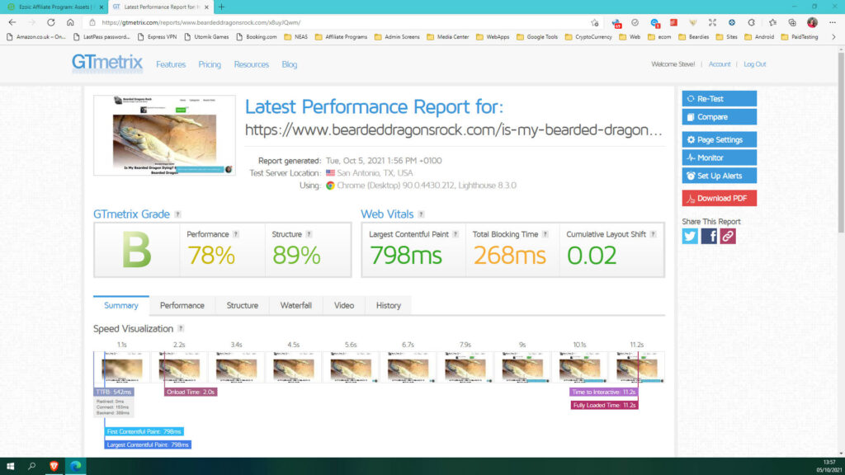
Task: Open the Account link
Action: tap(720, 64)
